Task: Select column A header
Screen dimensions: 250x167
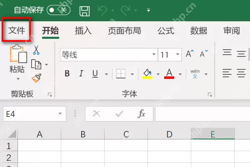Action: coord(40,134)
